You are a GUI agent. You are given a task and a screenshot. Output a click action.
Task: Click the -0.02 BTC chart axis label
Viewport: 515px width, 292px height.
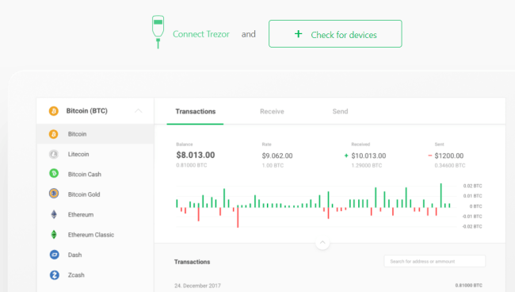pyautogui.click(x=472, y=226)
